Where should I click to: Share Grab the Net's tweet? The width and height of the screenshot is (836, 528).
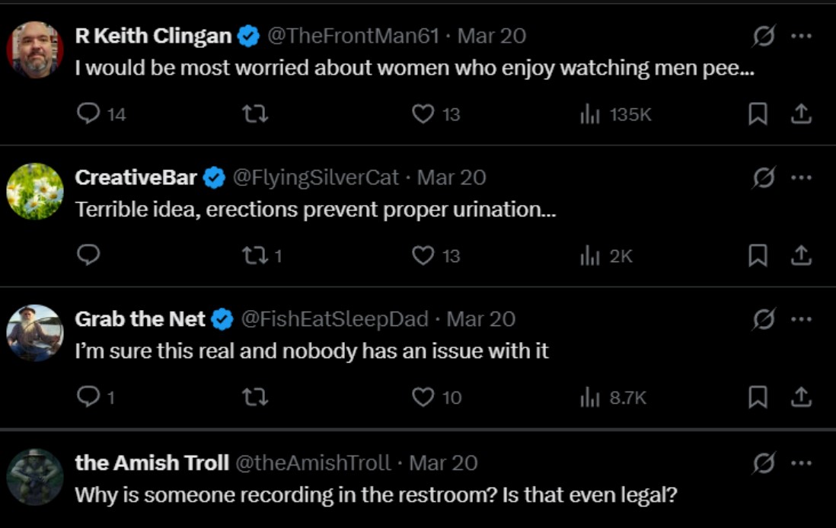[801, 397]
